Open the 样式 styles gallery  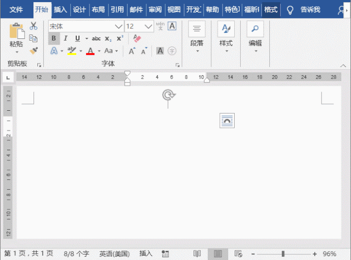(x=226, y=37)
